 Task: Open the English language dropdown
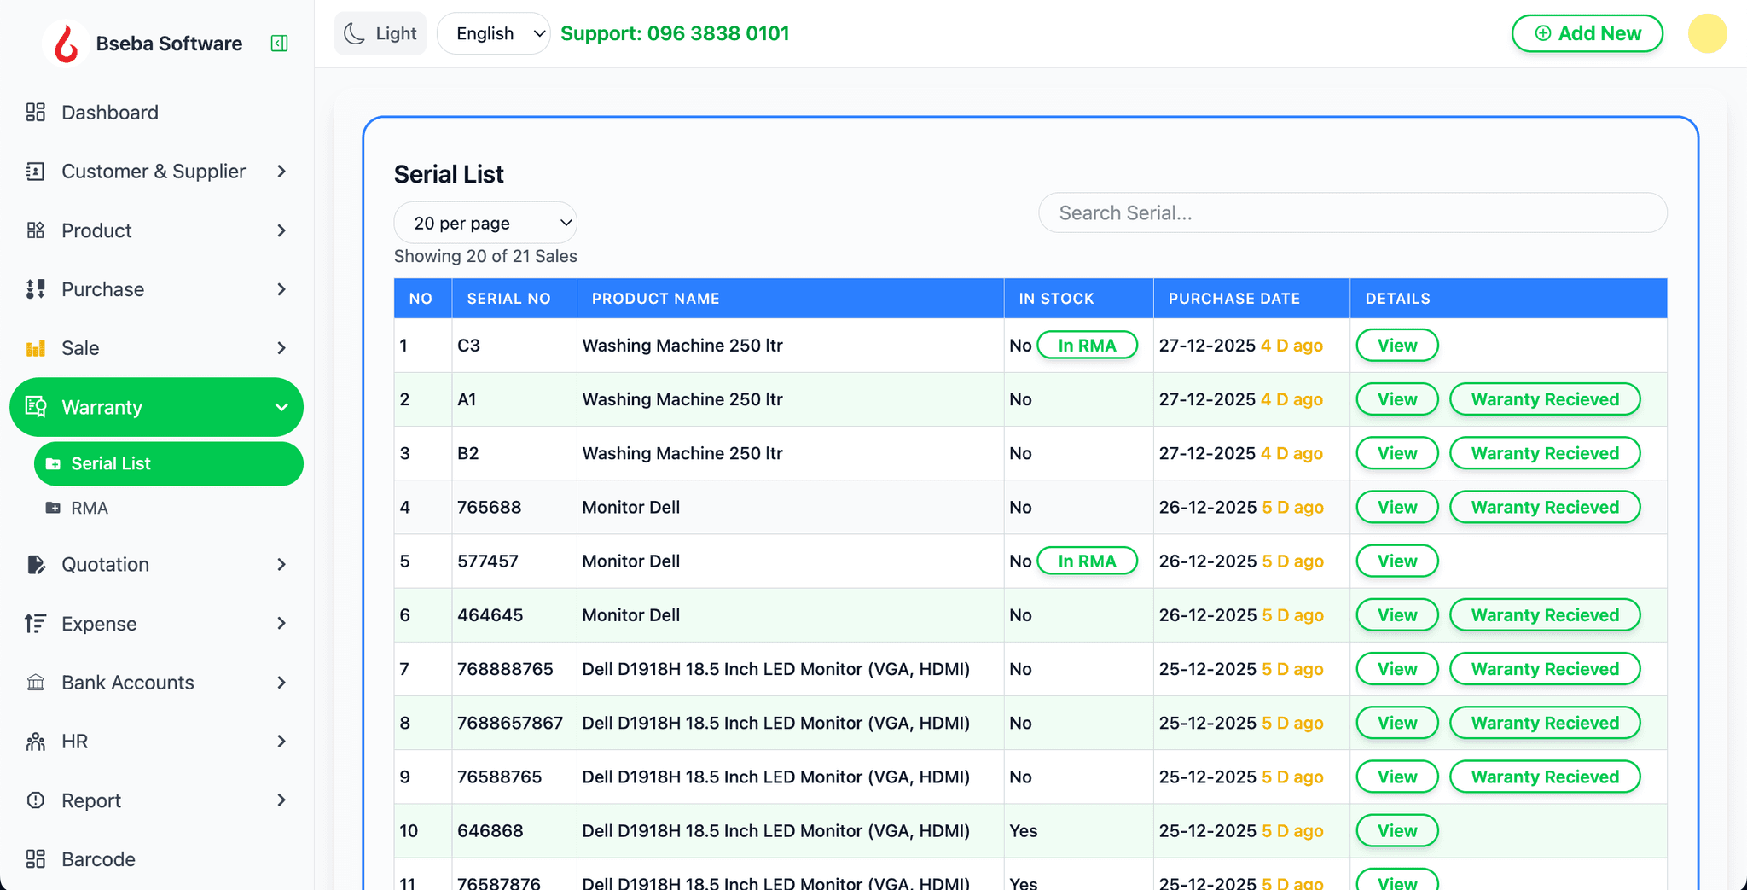pos(494,34)
